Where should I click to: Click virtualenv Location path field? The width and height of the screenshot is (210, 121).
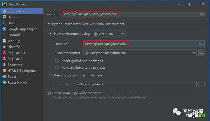[144, 44]
